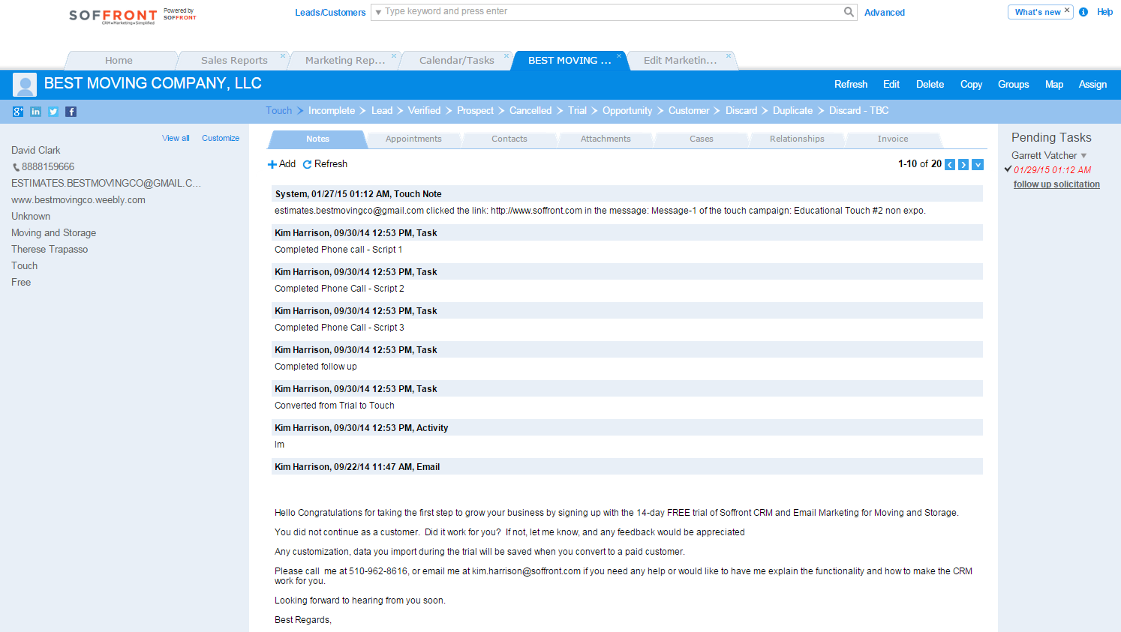Image resolution: width=1121 pixels, height=632 pixels.
Task: Open the Twitter social icon
Action: (x=53, y=112)
